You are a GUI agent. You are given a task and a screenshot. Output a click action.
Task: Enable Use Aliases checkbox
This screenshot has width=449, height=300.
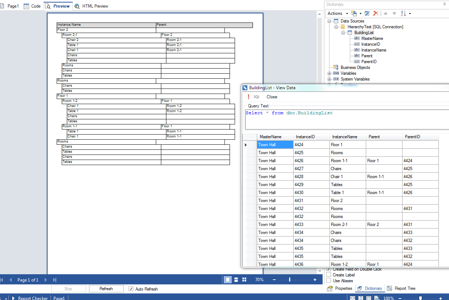(x=328, y=281)
